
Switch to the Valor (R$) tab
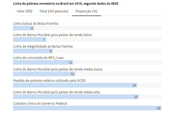click(x=24, y=11)
